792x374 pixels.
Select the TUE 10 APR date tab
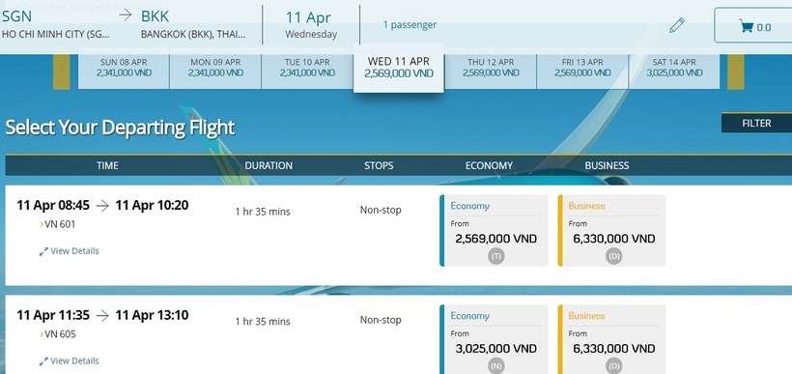coord(307,68)
